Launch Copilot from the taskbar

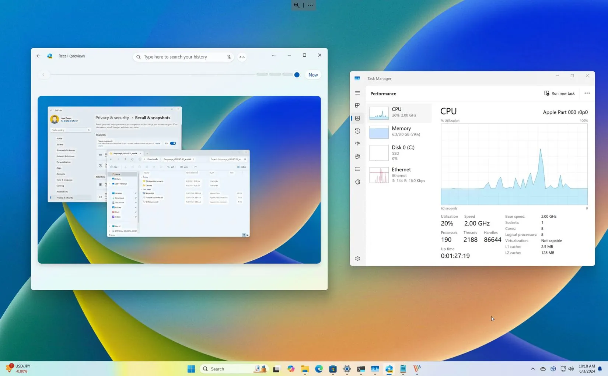point(291,369)
